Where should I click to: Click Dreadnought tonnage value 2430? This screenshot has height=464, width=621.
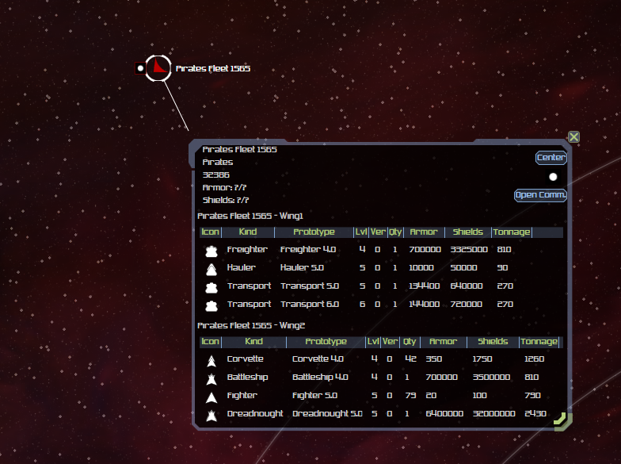[535, 414]
